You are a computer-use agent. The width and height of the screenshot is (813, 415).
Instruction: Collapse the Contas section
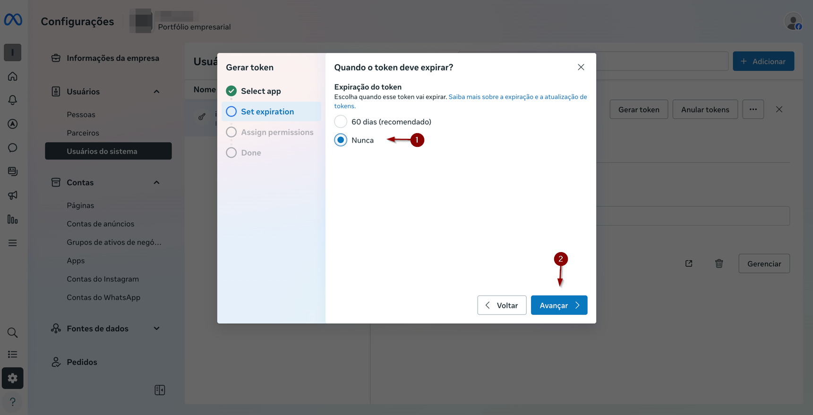(x=156, y=183)
